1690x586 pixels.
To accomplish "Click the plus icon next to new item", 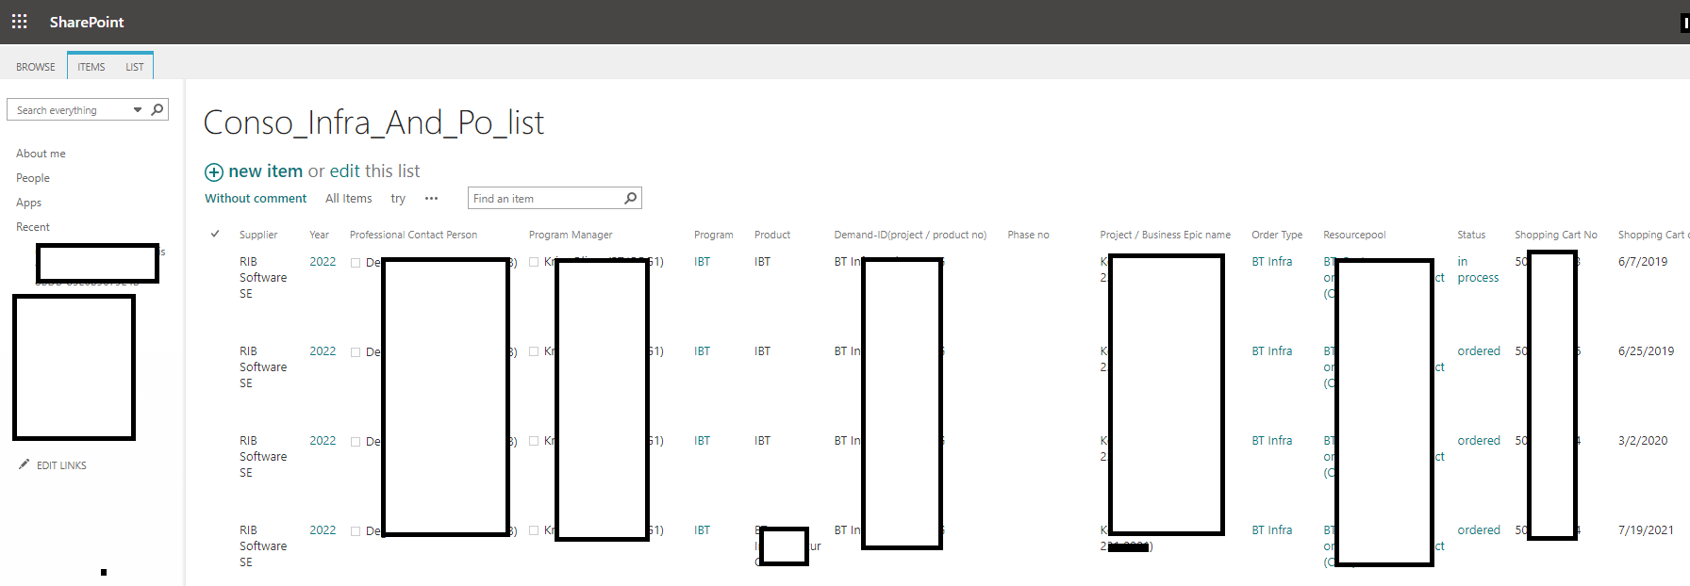I will click(214, 171).
